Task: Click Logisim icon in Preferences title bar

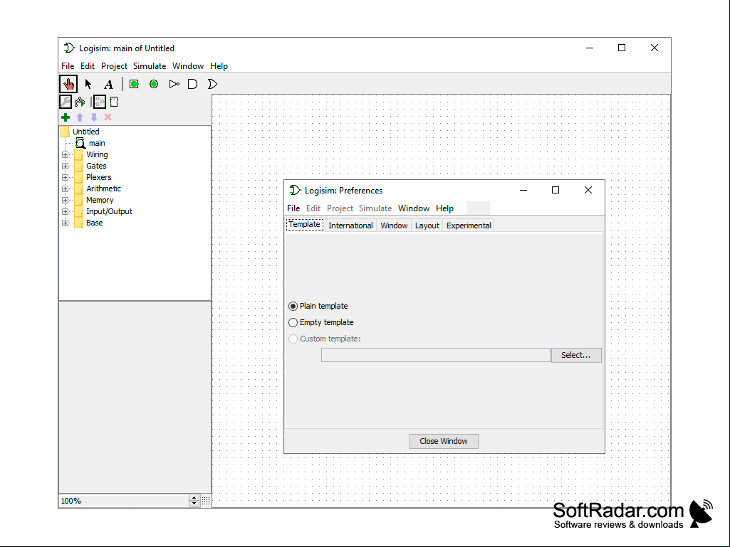Action: tap(295, 190)
